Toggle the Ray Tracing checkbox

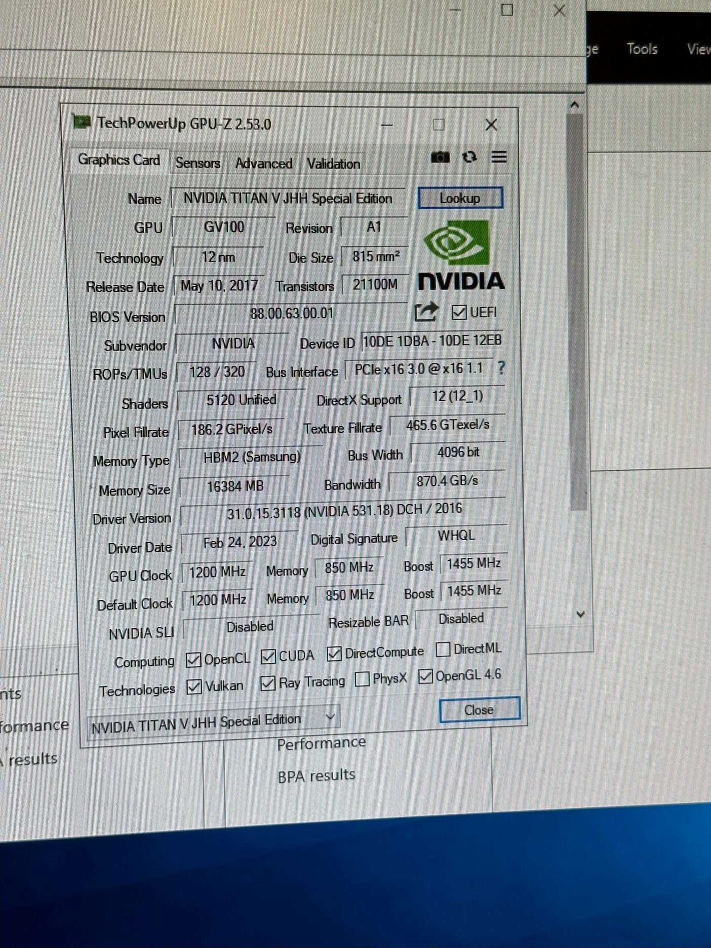click(267, 684)
